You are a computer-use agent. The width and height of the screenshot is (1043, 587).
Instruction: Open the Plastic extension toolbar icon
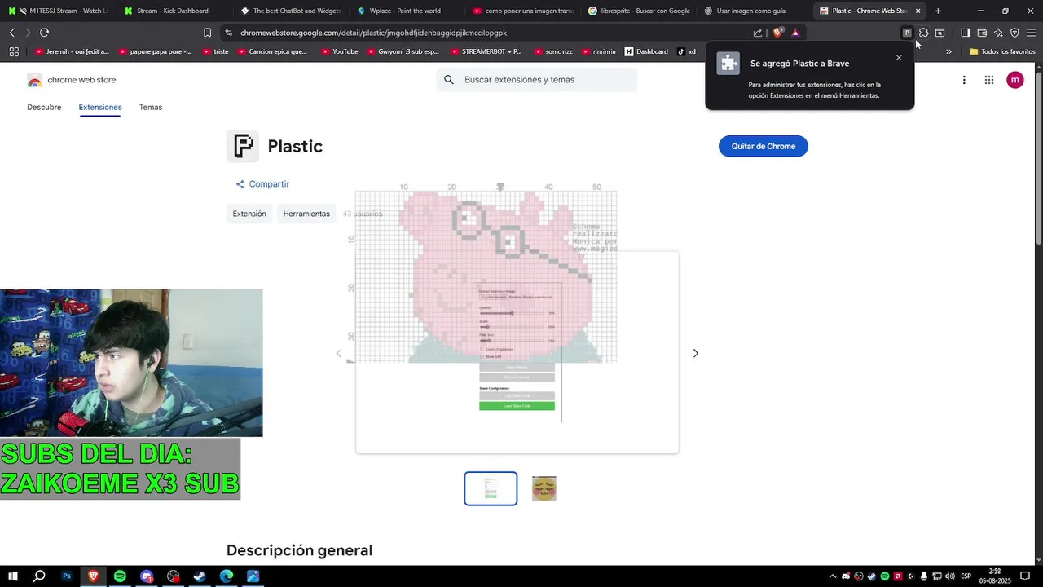point(906,33)
